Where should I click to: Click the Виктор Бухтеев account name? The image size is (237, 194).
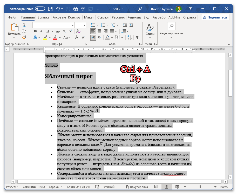point(162,9)
